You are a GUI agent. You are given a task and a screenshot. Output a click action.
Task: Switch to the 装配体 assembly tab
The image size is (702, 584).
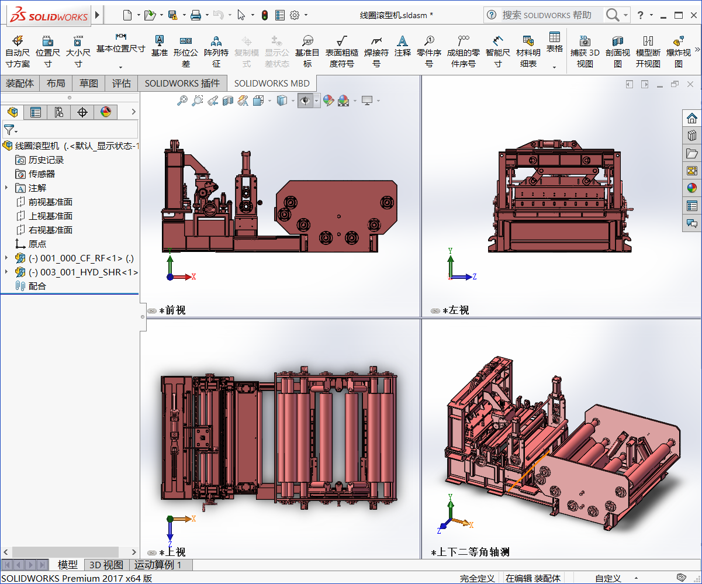point(20,83)
